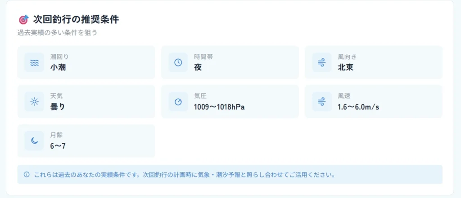461x198 pixels.
Task: Click the clock icon for 時間帯
Action: 178,62
